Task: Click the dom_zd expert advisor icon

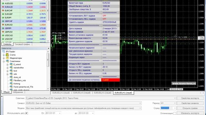Action: click(11, 77)
